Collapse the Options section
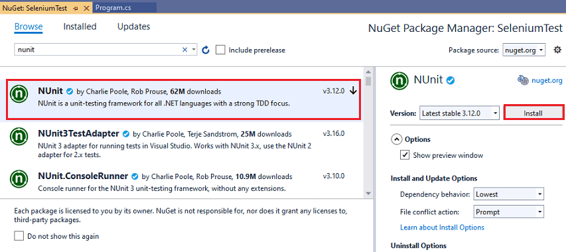The height and width of the screenshot is (252, 566). (397, 139)
